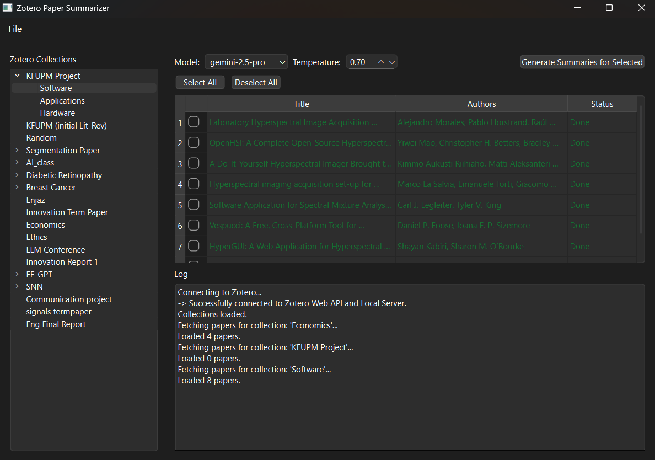Open the File menu
The width and height of the screenshot is (655, 460).
tap(15, 29)
